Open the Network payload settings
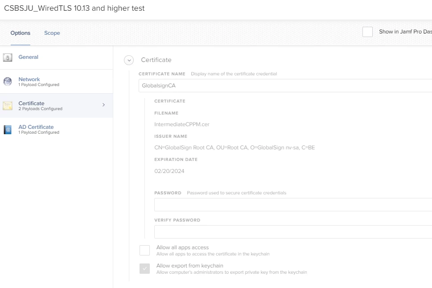The height and width of the screenshot is (288, 432). (x=29, y=79)
